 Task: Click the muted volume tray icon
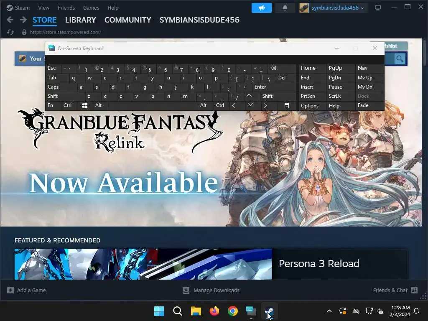tap(380, 311)
